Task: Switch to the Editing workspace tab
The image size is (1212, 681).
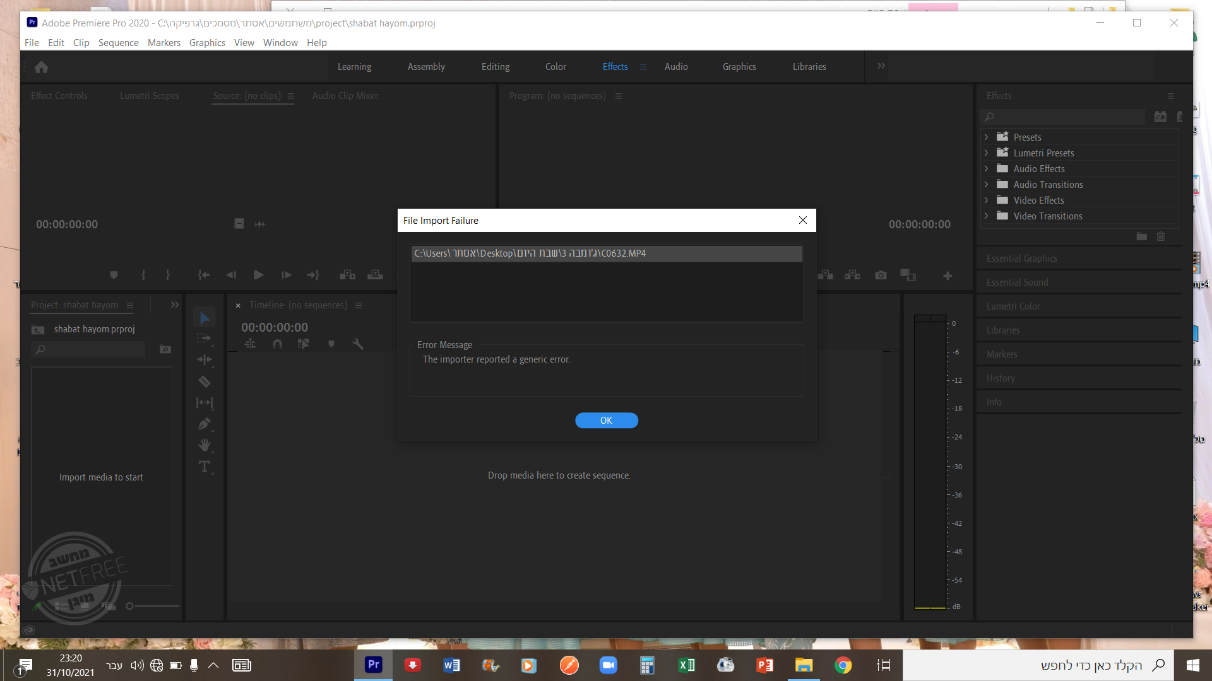Action: 496,67
